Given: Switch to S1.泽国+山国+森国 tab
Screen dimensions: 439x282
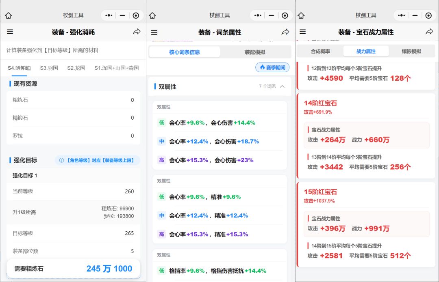Looking at the screenshot, I should pyautogui.click(x=117, y=68).
